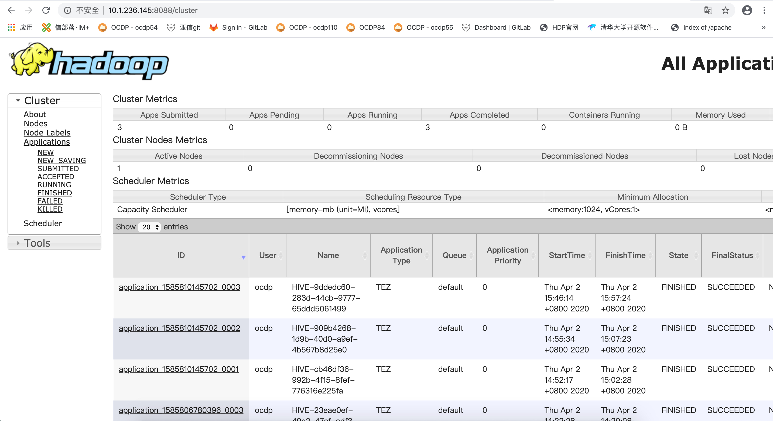Filter applications by ACCEPTED state
This screenshot has height=421, width=773.
[56, 176]
